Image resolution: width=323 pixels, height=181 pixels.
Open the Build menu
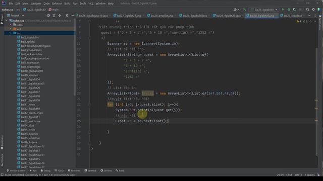pos(67,4)
